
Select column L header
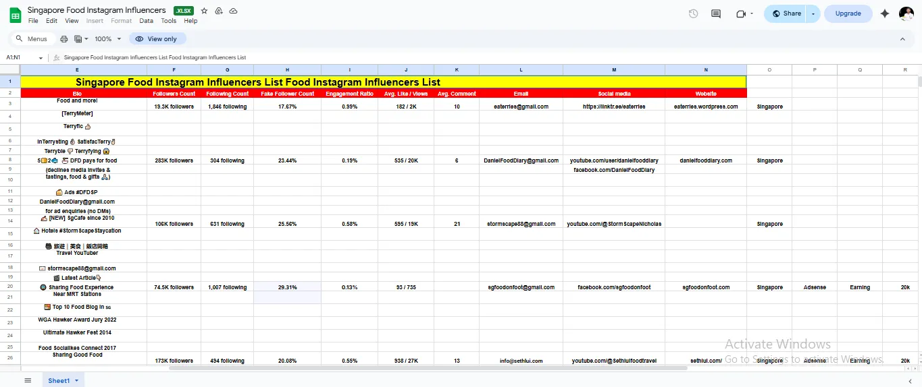click(x=521, y=70)
